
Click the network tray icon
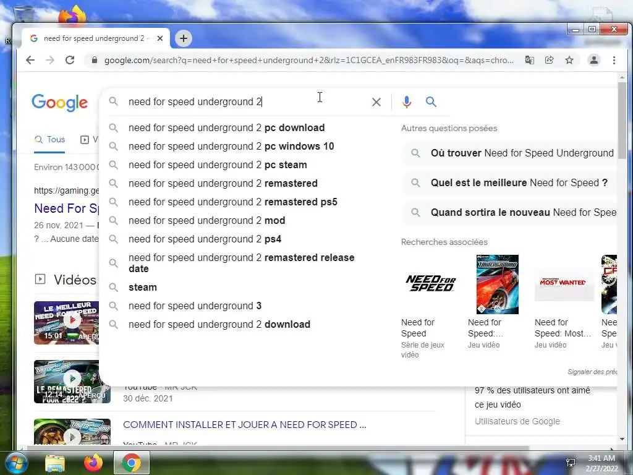[571, 463]
